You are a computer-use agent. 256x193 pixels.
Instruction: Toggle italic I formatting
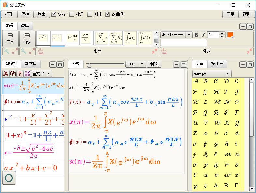click(x=203, y=35)
